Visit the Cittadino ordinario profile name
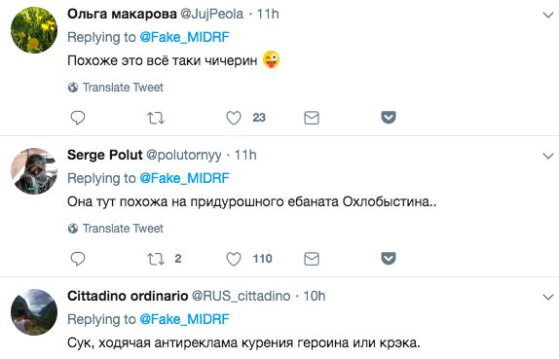Screen dimensions: 559x359 coord(128,296)
